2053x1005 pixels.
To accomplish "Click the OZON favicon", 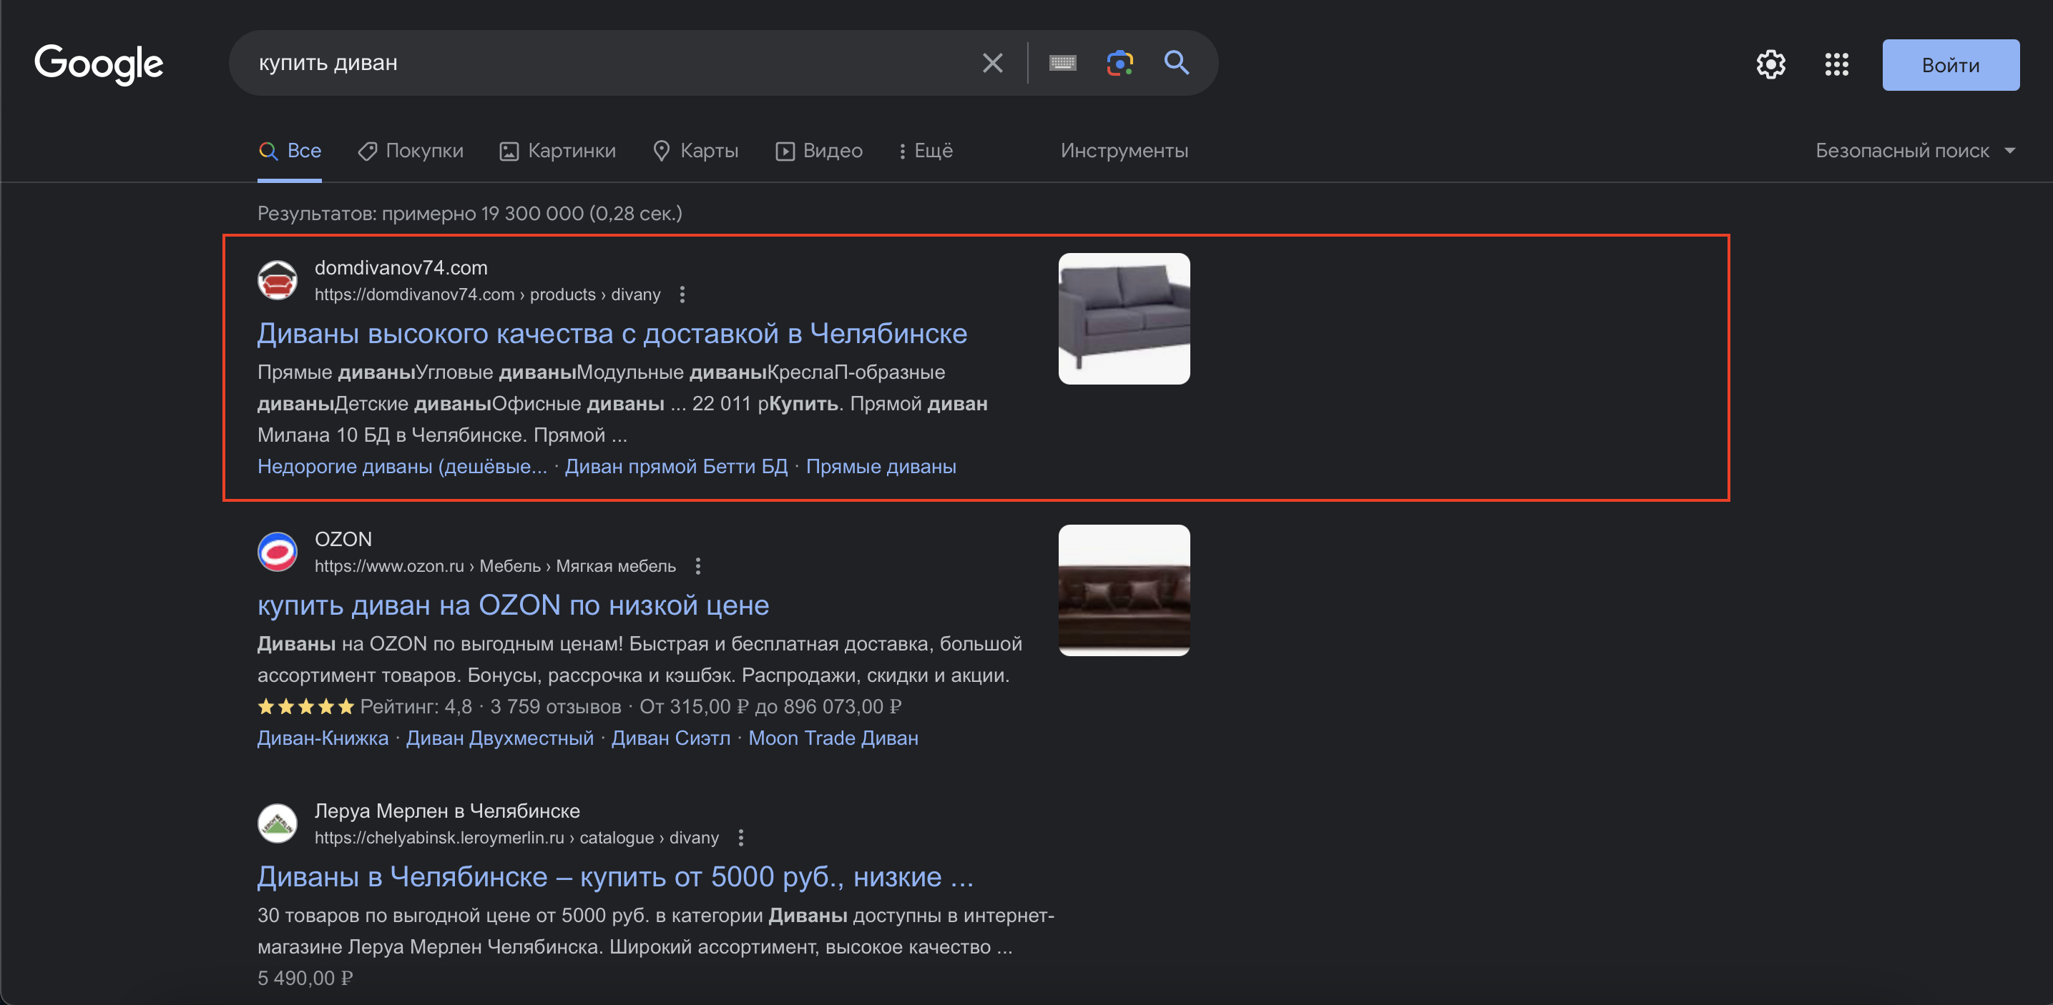I will click(278, 552).
